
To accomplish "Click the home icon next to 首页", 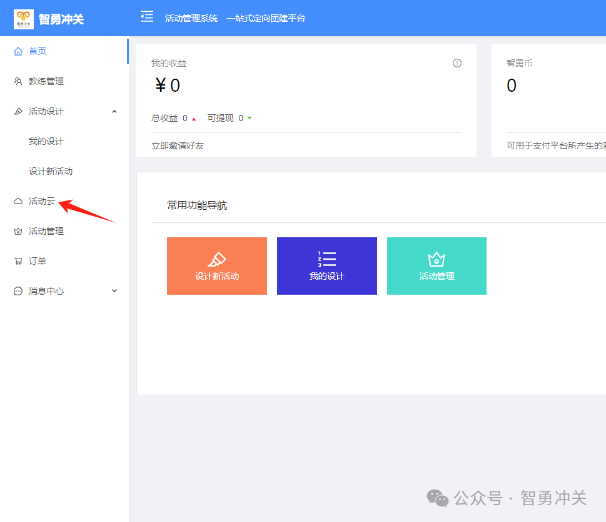I will click(x=19, y=51).
